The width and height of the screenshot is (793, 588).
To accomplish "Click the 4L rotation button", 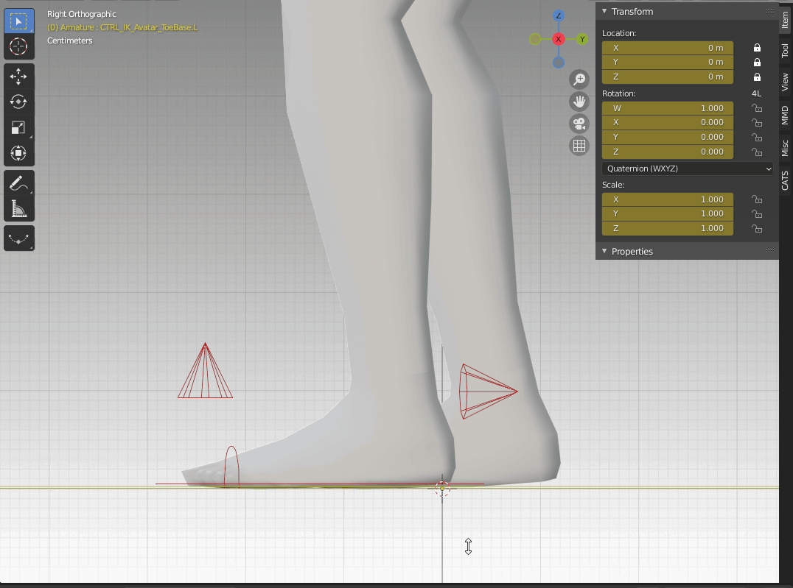I will [756, 93].
